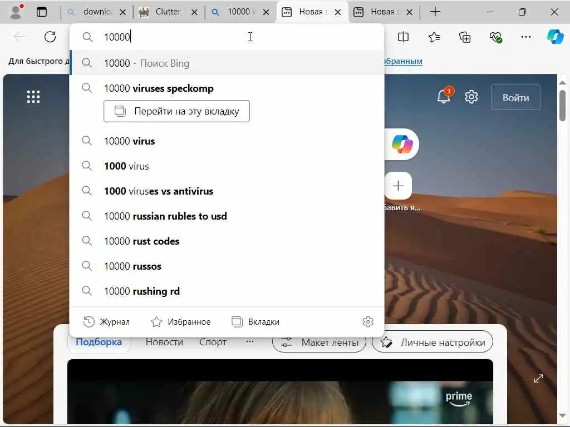The width and height of the screenshot is (570, 427).
Task: Click the address bar input with 10000
Action: coord(227,37)
